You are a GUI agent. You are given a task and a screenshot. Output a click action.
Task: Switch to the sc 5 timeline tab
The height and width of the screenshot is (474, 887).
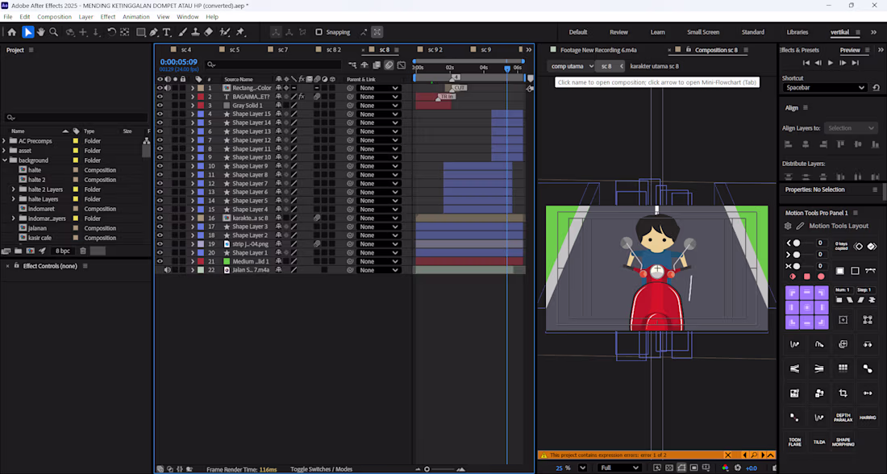click(x=234, y=50)
